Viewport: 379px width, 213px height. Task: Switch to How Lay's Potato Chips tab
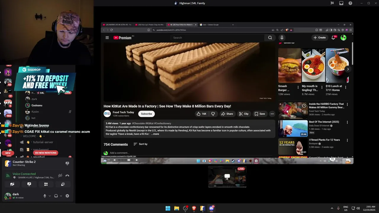[x=150, y=25]
